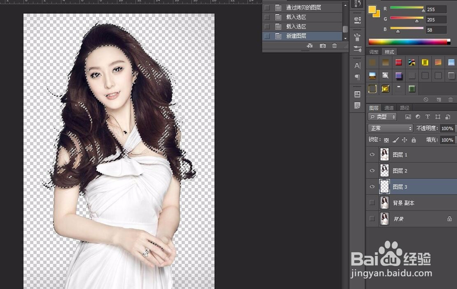Image resolution: width=457 pixels, height=289 pixels.
Task: Select the 图层 2 layer name
Action: pyautogui.click(x=400, y=171)
